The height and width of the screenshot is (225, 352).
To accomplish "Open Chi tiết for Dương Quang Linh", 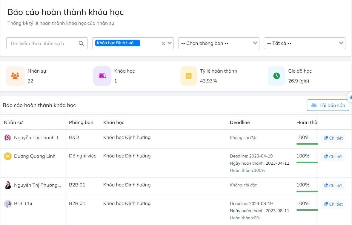I will click(333, 156).
